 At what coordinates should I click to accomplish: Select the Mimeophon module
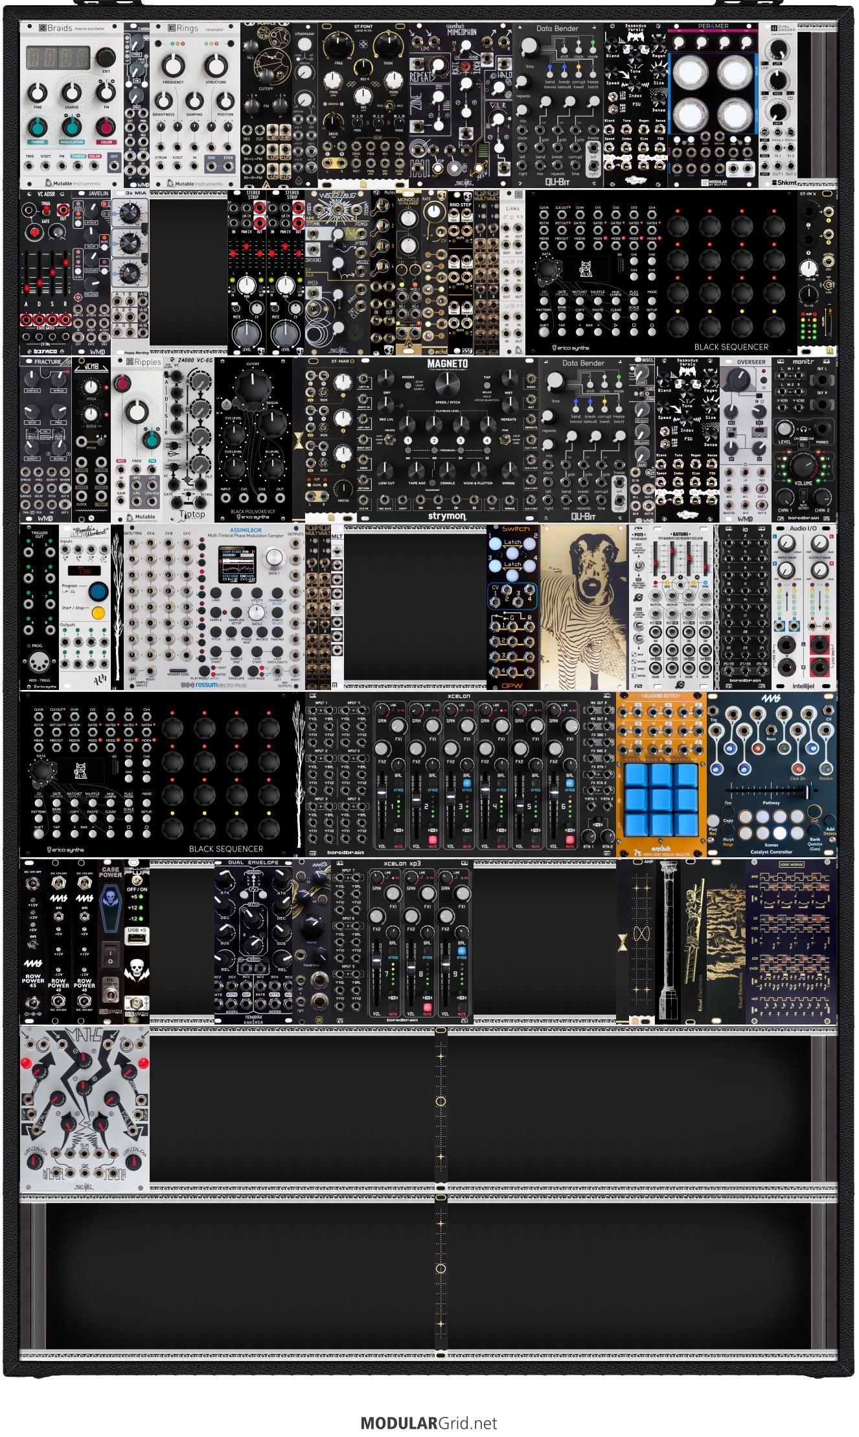(x=461, y=105)
